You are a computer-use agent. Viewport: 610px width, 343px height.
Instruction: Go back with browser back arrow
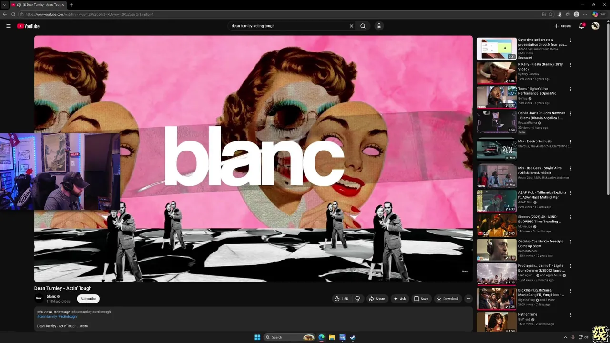[4, 14]
